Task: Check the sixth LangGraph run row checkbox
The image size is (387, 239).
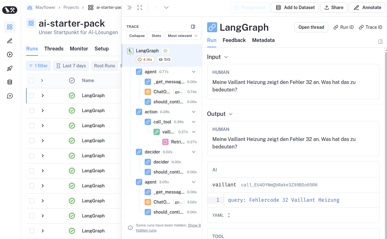Action: coord(31,171)
